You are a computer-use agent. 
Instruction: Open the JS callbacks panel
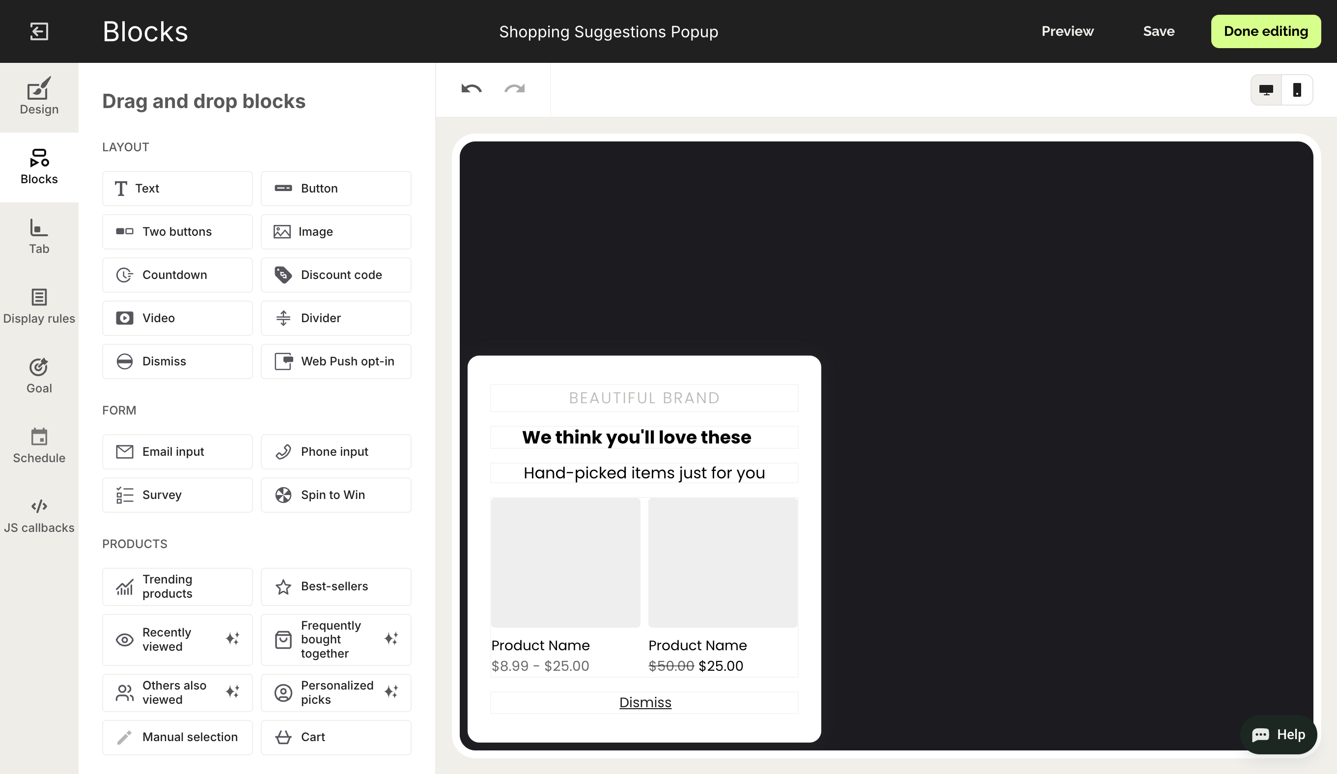[x=39, y=515]
